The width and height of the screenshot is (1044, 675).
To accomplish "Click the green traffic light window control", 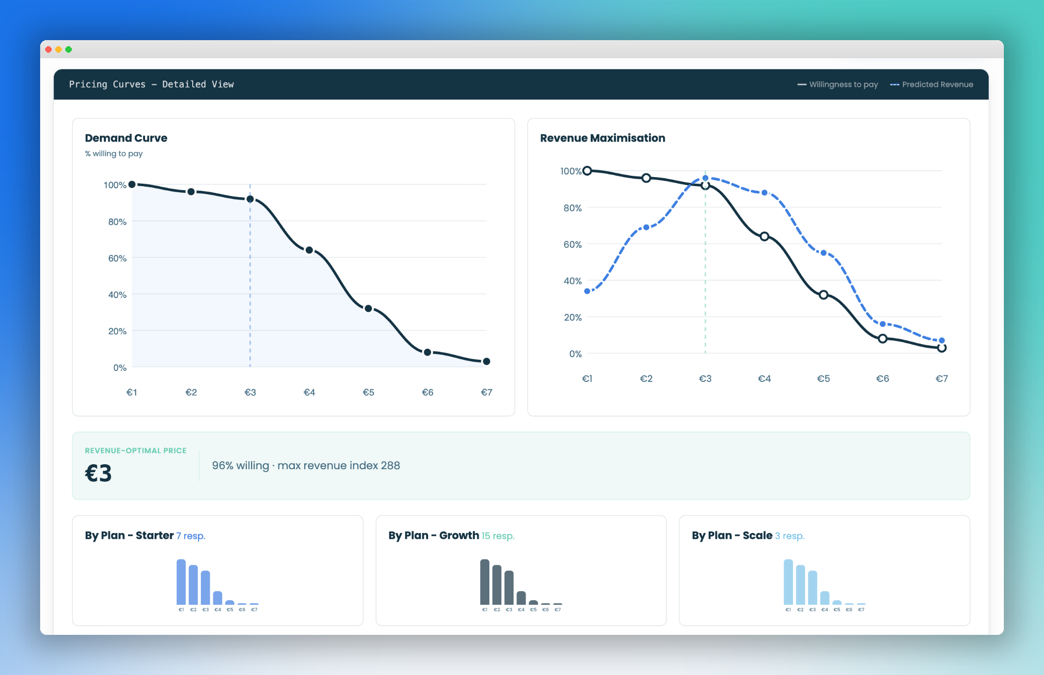I will pos(69,49).
